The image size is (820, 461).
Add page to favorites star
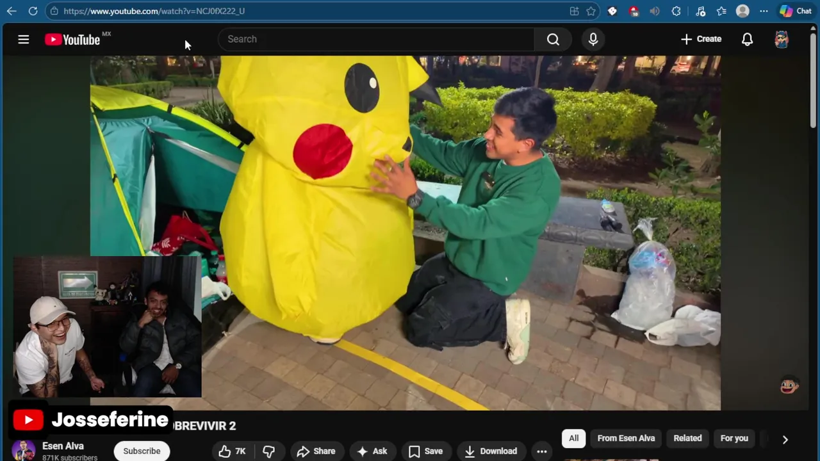tap(591, 11)
